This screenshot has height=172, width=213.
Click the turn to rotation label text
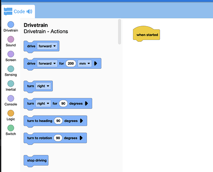[x=39, y=138]
